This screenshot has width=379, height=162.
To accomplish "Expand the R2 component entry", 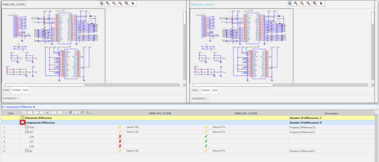I will tap(27, 151).
